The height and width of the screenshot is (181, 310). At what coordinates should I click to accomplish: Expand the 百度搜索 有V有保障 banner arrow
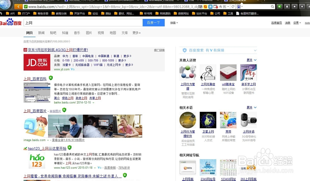[x=255, y=50]
